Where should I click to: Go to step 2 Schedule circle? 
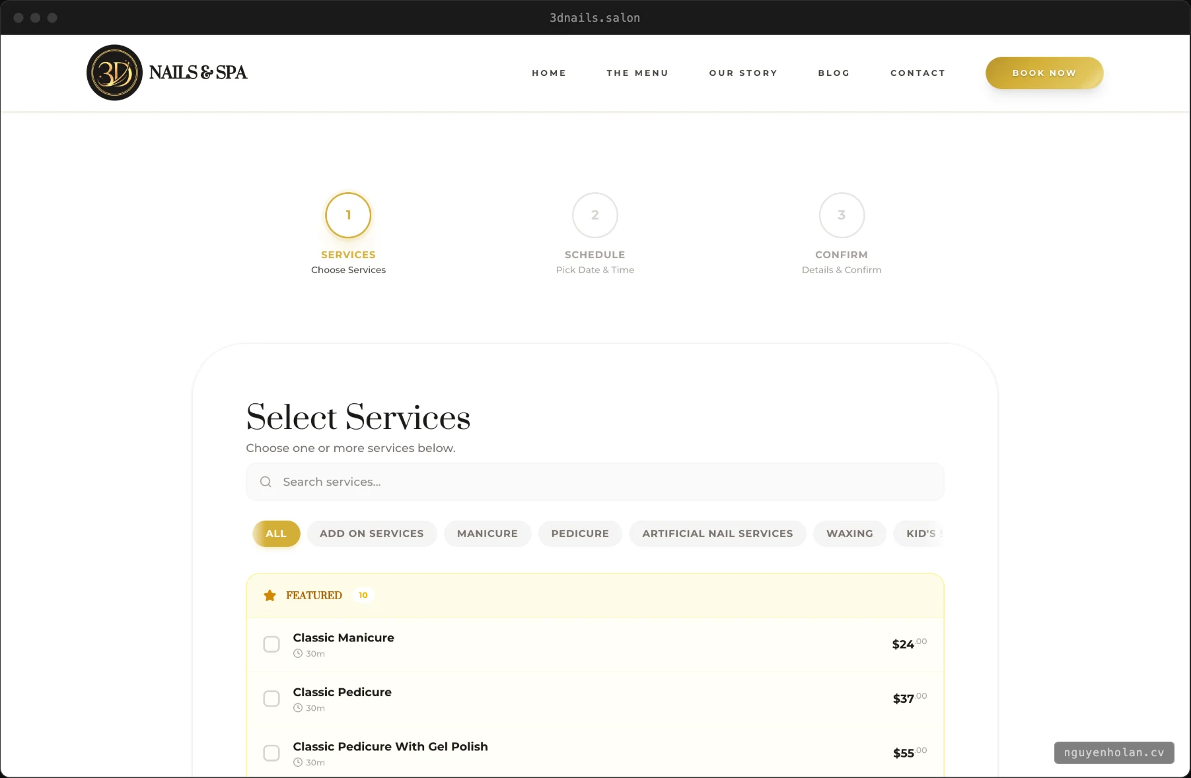[595, 215]
